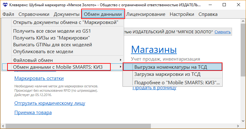
Task: Open the Приемка товара link
Action: coord(33,113)
